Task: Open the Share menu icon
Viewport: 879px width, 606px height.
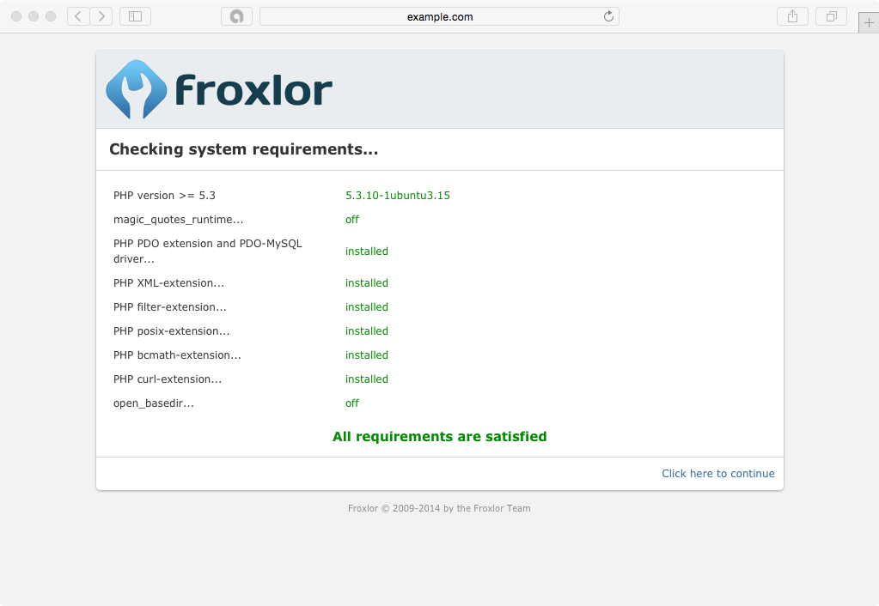Action: point(792,16)
